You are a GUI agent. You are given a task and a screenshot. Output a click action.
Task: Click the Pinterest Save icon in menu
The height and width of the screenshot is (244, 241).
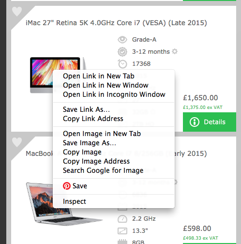click(67, 186)
